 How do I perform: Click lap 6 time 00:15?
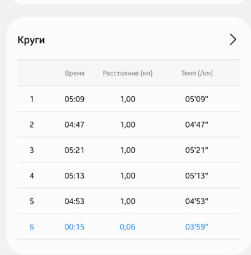click(74, 227)
